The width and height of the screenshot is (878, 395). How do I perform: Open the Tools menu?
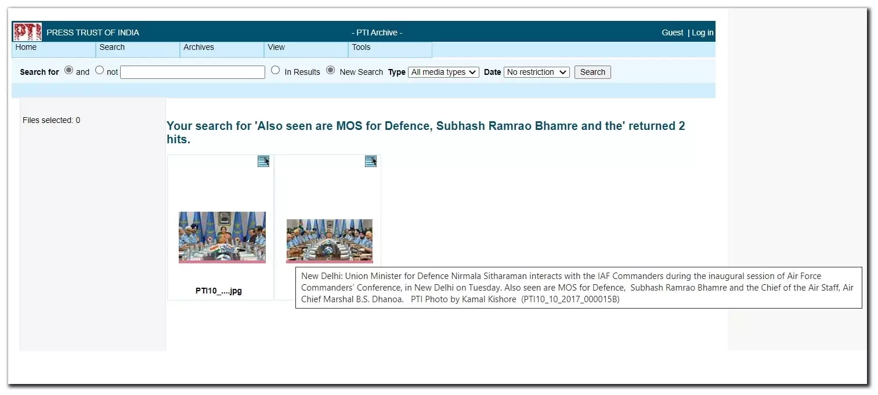click(390, 49)
